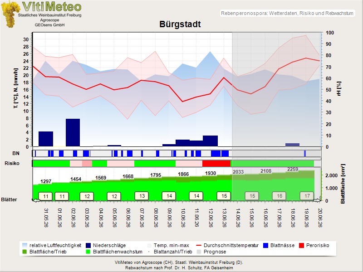Click the Blätter row label
This screenshot has height=272, width=363.
[9, 199]
